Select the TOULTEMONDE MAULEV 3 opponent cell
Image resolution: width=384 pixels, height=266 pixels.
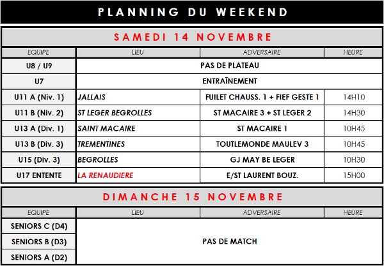coord(262,144)
